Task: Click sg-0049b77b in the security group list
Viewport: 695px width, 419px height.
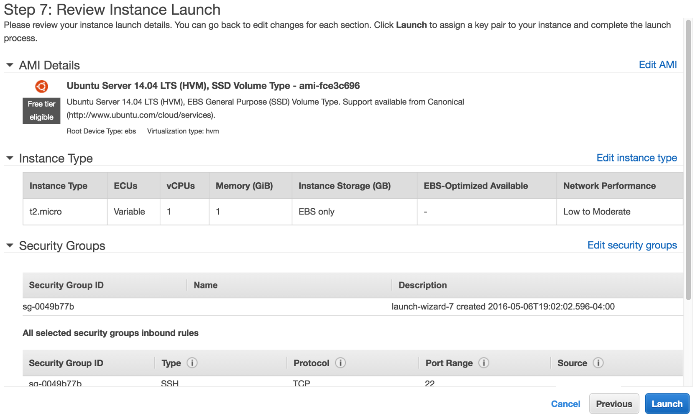Action: coord(49,307)
